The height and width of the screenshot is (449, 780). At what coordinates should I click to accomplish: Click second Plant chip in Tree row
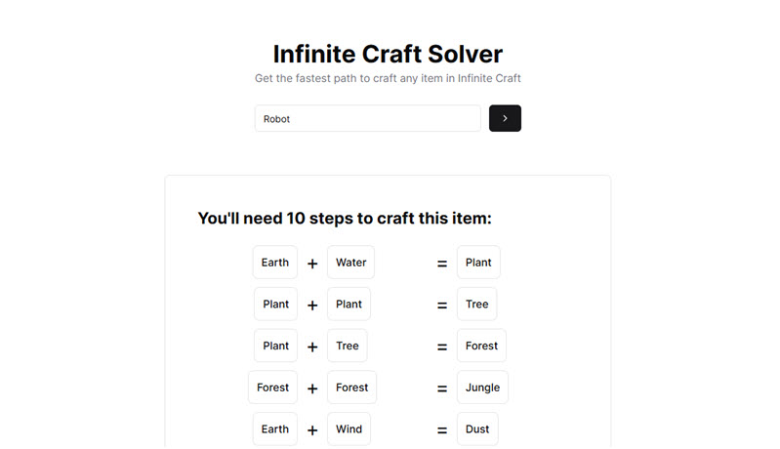click(x=349, y=305)
